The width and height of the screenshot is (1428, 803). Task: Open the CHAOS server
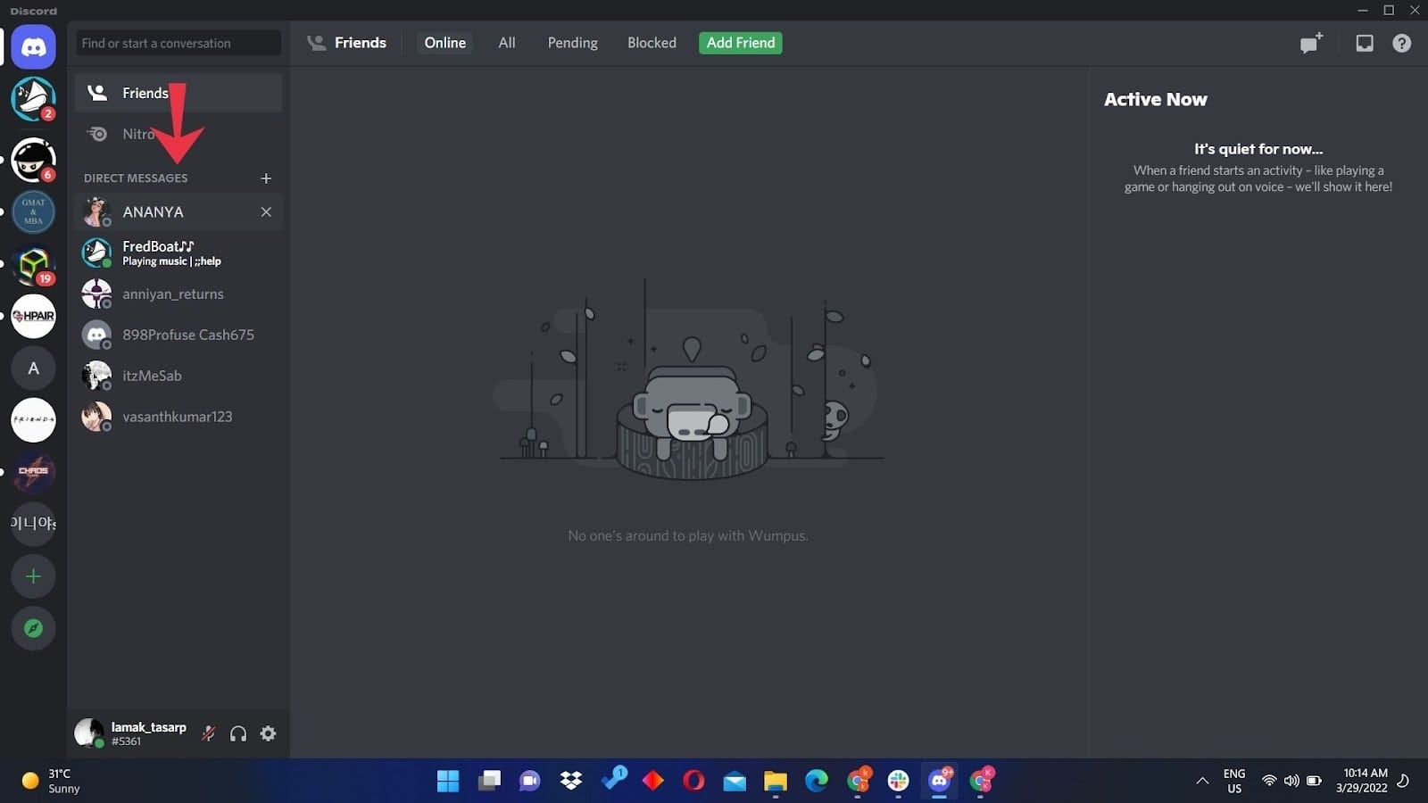tap(33, 471)
